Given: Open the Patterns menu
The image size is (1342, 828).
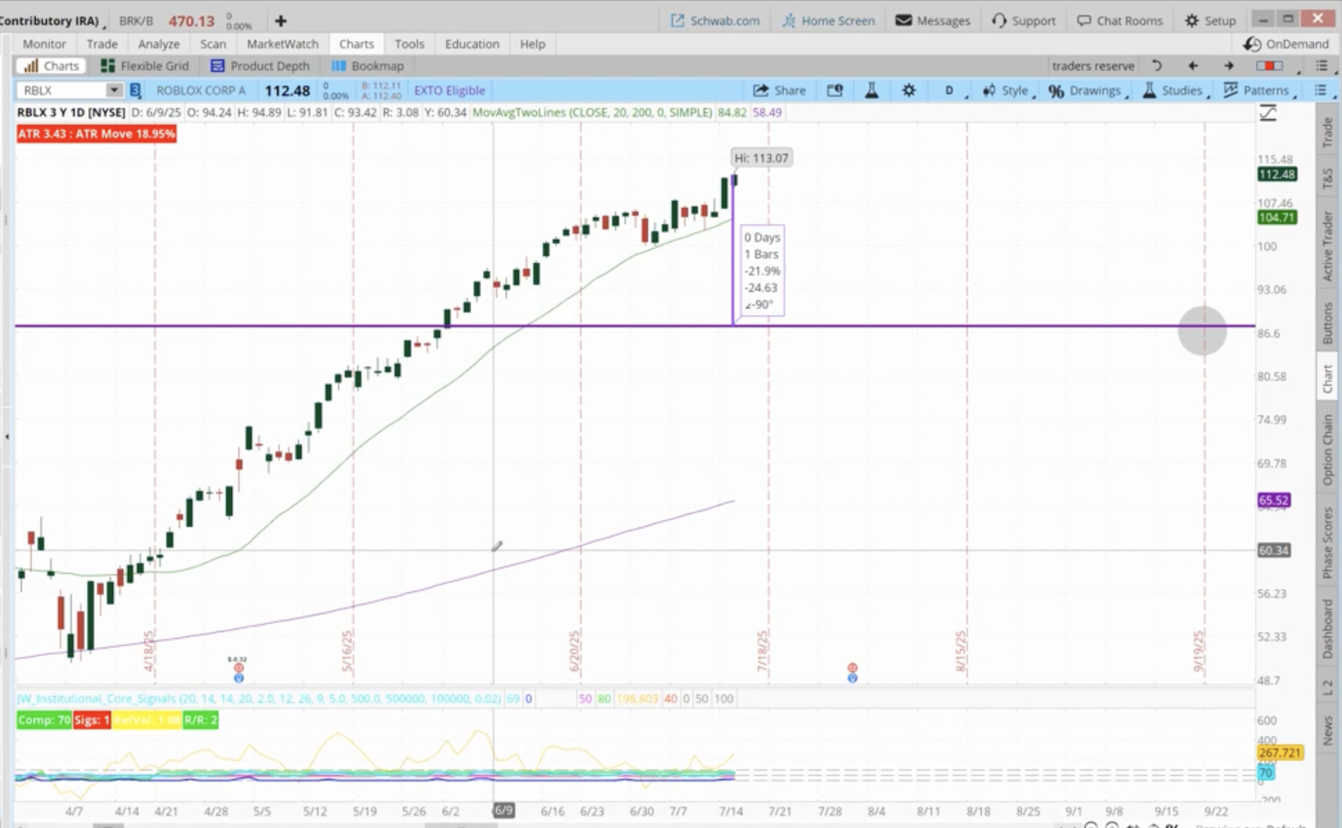Looking at the screenshot, I should (1260, 90).
